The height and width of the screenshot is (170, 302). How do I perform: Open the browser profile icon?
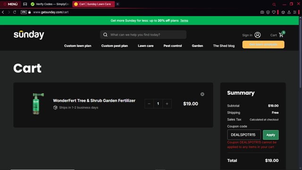click(x=289, y=12)
